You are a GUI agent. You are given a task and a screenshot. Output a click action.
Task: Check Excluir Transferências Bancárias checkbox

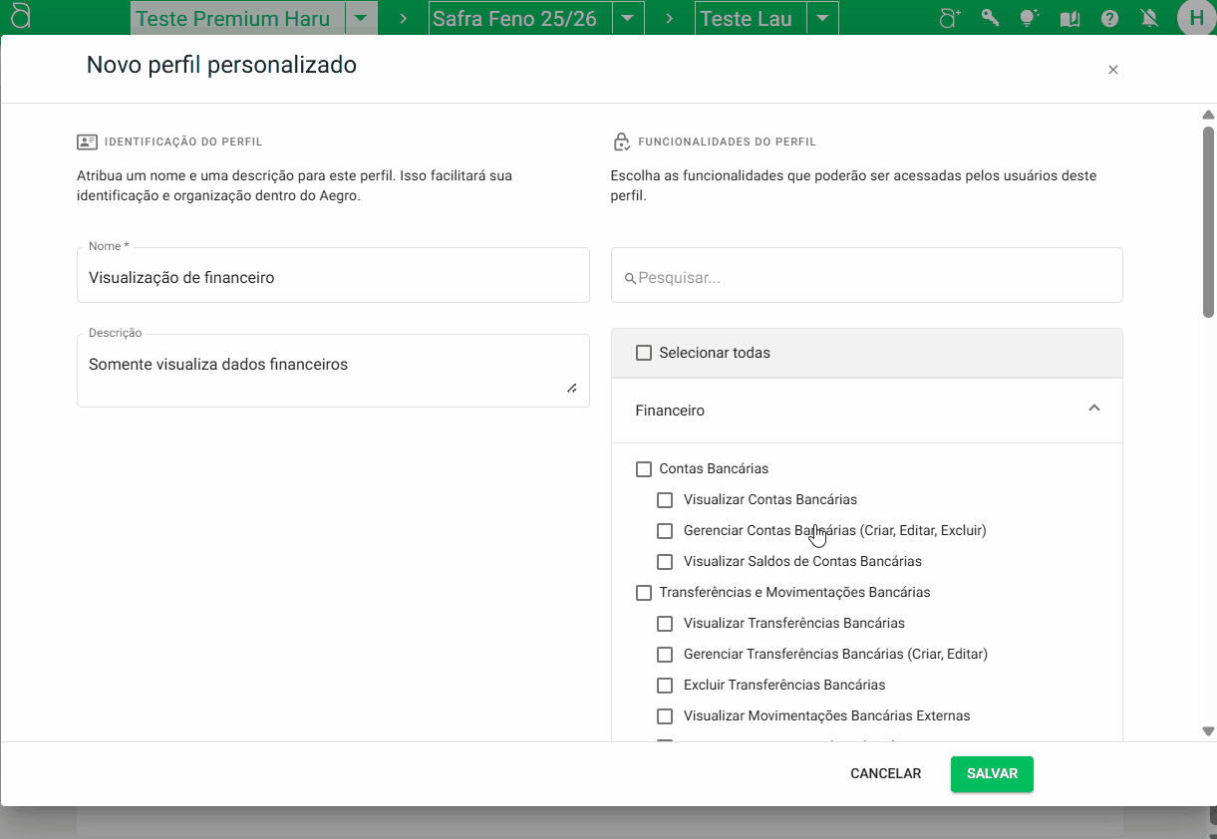[665, 686]
